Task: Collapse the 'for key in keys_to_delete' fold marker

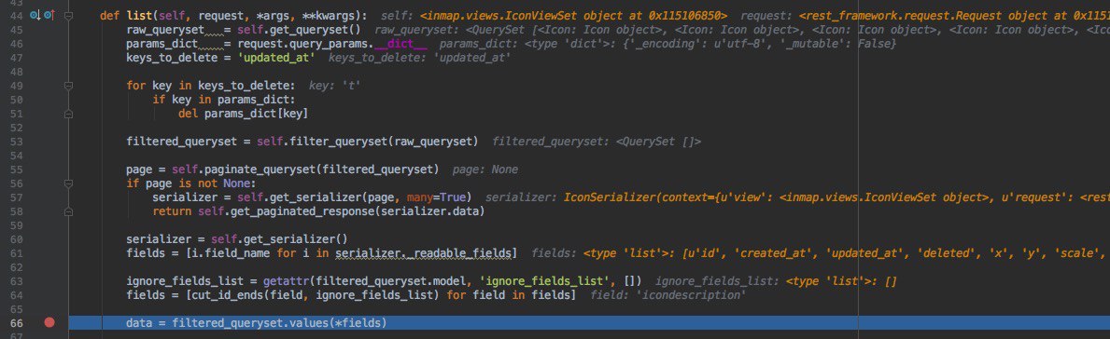Action: coord(69,86)
